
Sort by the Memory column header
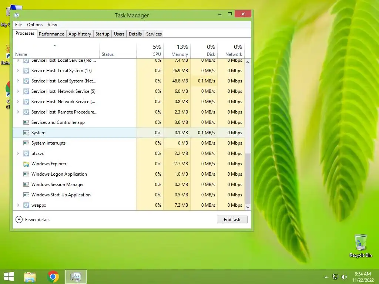click(x=177, y=51)
